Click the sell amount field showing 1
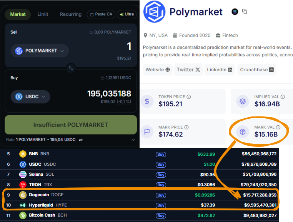This screenshot has width=293, height=222. coord(129,46)
